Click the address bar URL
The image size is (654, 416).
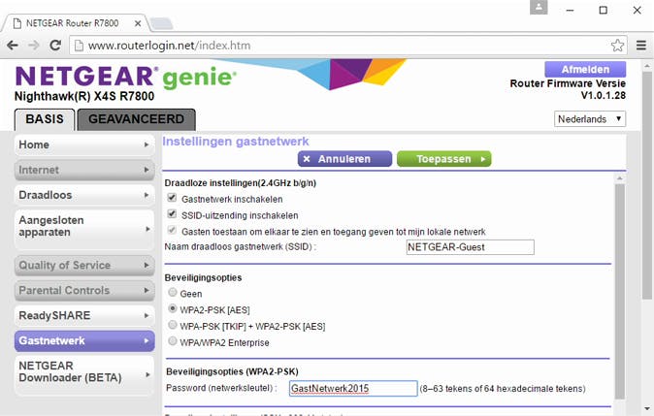170,46
